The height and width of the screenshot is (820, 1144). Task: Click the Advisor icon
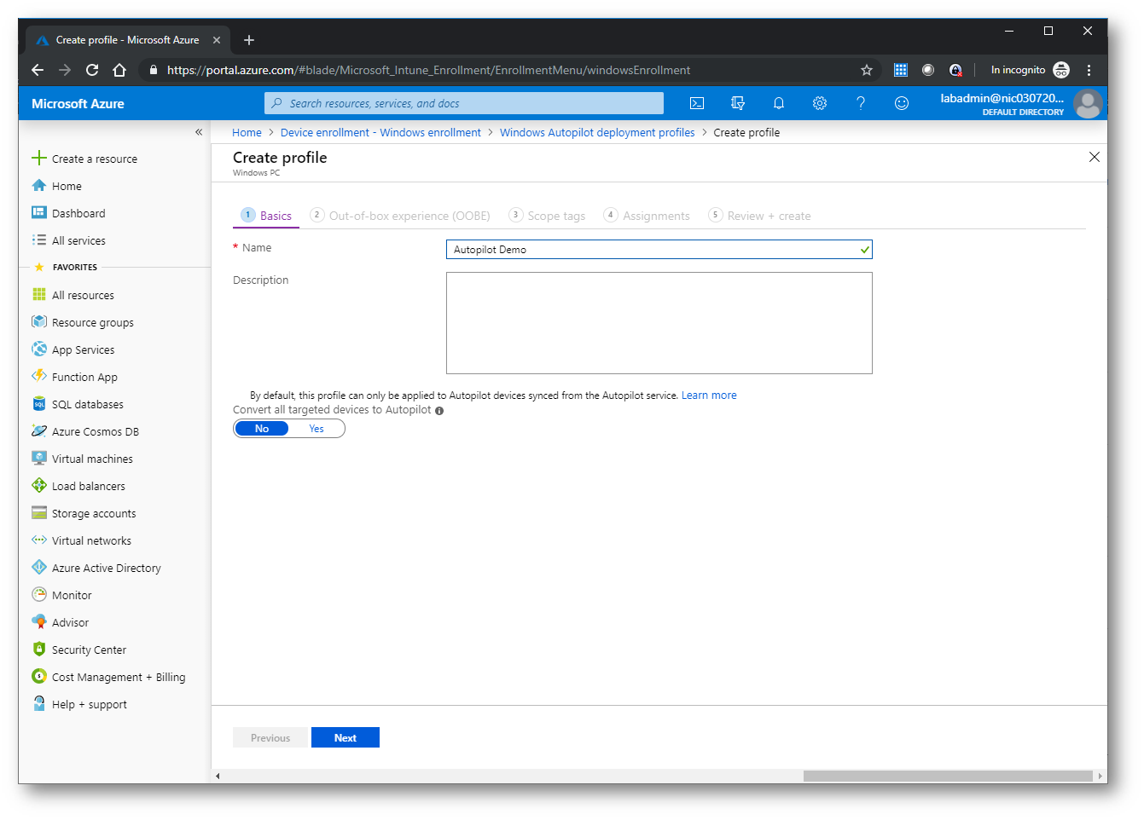pyautogui.click(x=39, y=621)
